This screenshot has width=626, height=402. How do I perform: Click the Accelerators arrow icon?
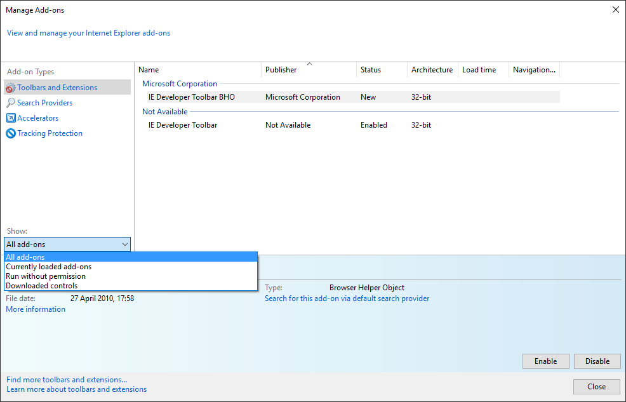pos(11,117)
